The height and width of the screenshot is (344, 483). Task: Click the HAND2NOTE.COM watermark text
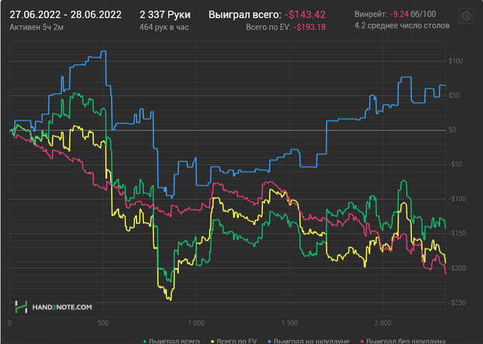(x=62, y=307)
